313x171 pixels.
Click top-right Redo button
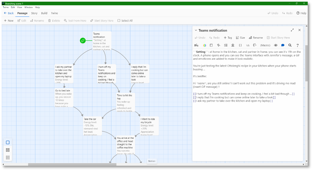click(287, 13)
